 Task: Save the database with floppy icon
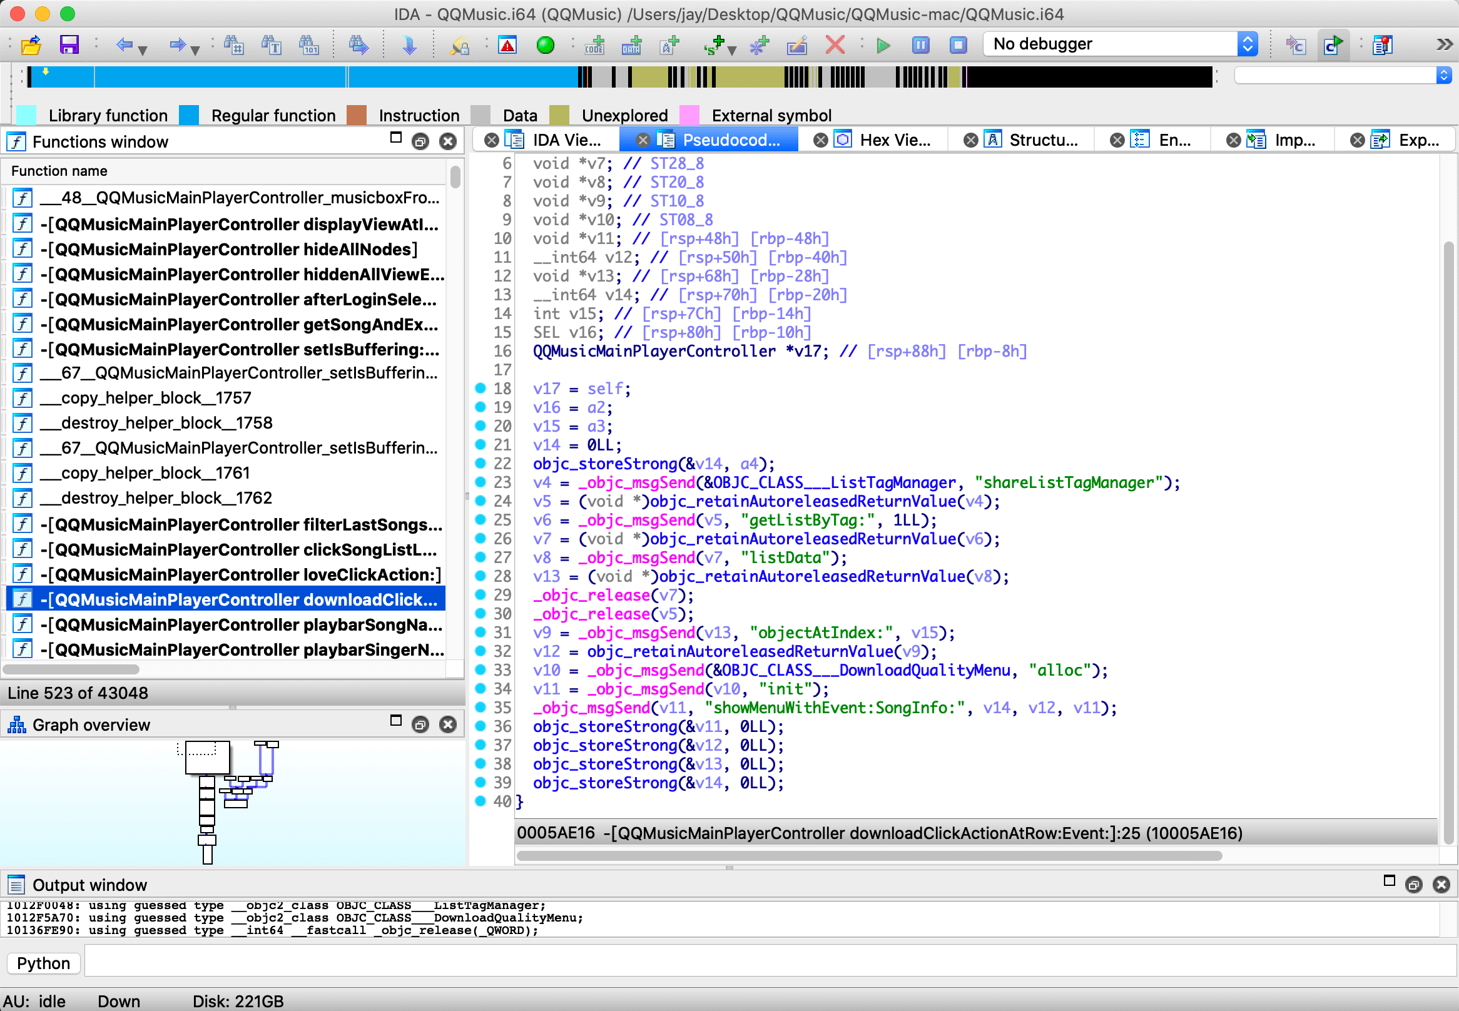[x=68, y=44]
